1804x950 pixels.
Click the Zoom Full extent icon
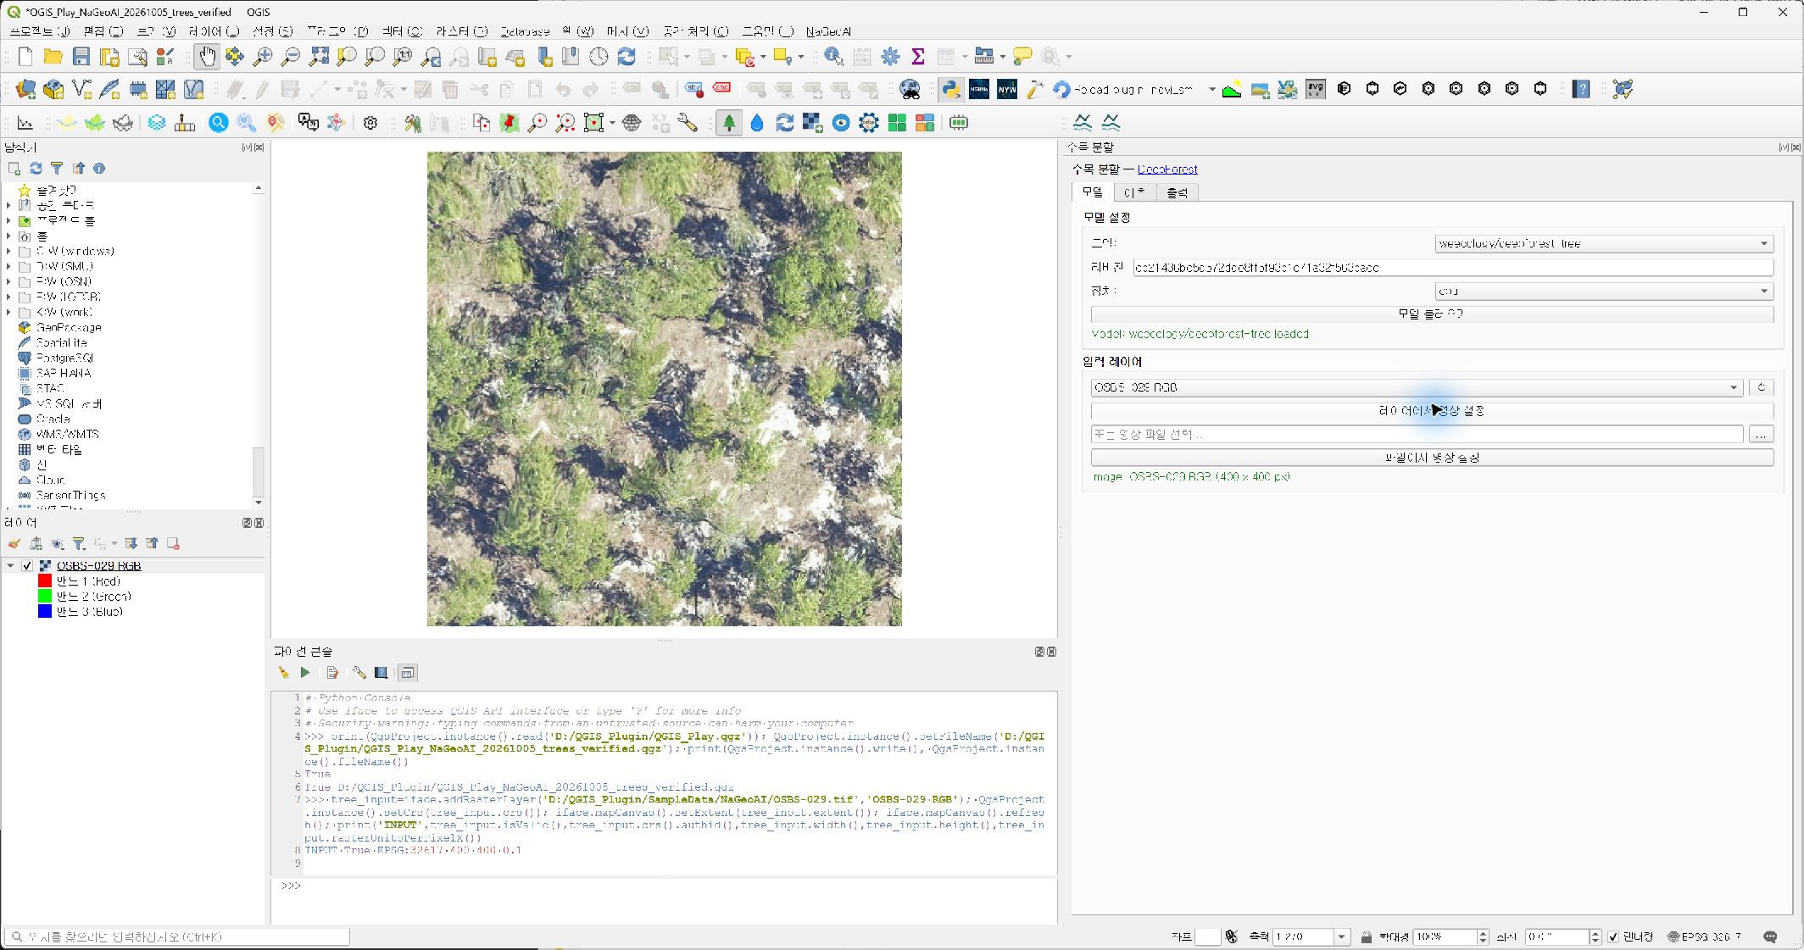click(x=319, y=57)
